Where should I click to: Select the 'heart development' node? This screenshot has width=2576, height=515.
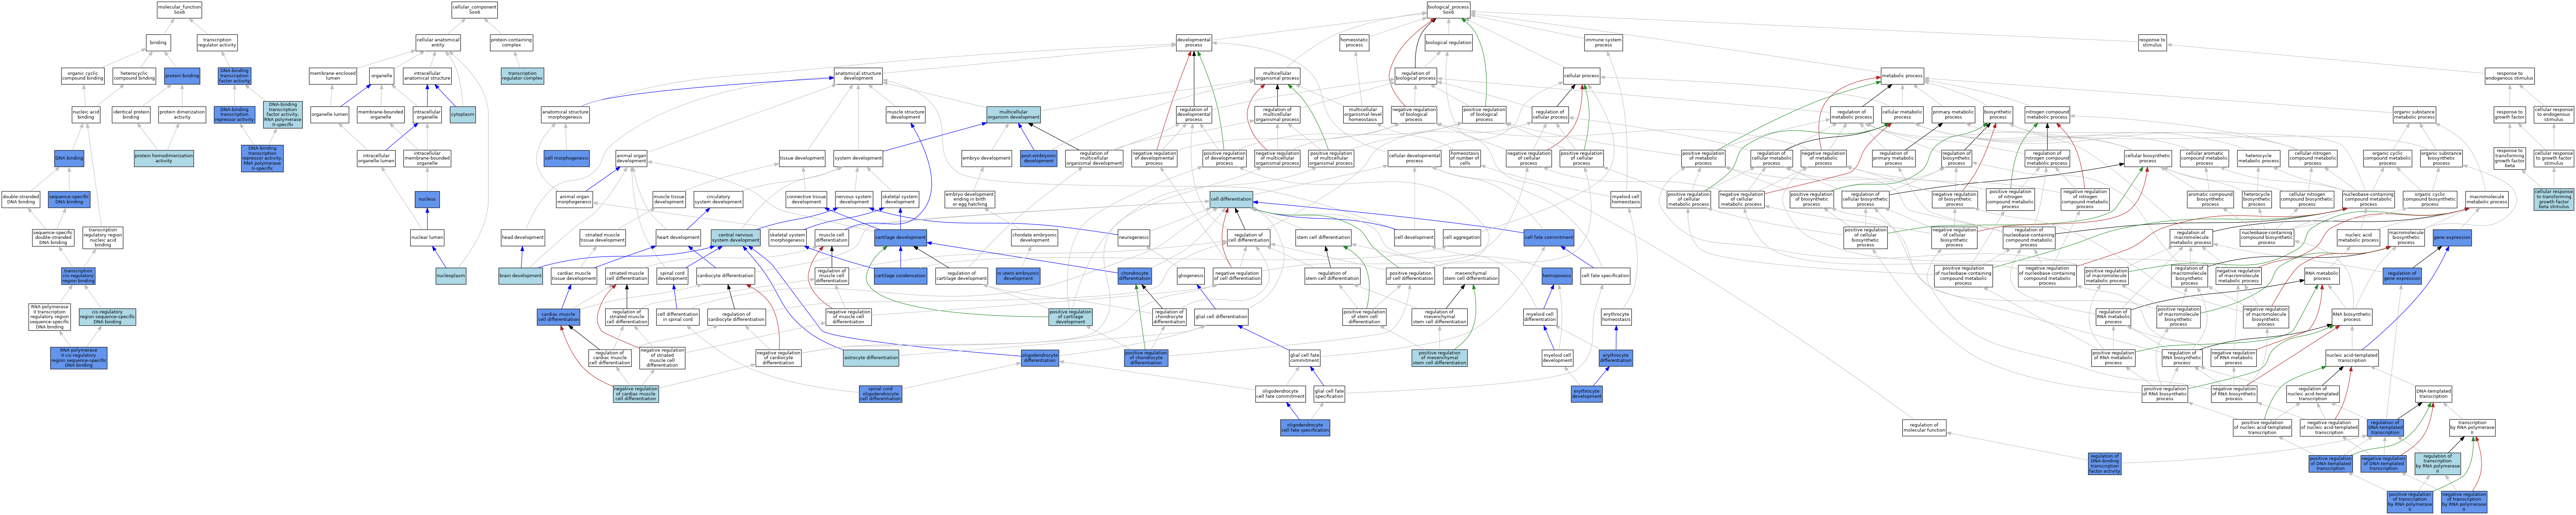[678, 237]
